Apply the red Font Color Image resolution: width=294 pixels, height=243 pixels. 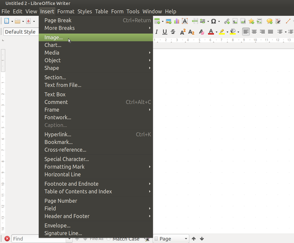[211, 32]
